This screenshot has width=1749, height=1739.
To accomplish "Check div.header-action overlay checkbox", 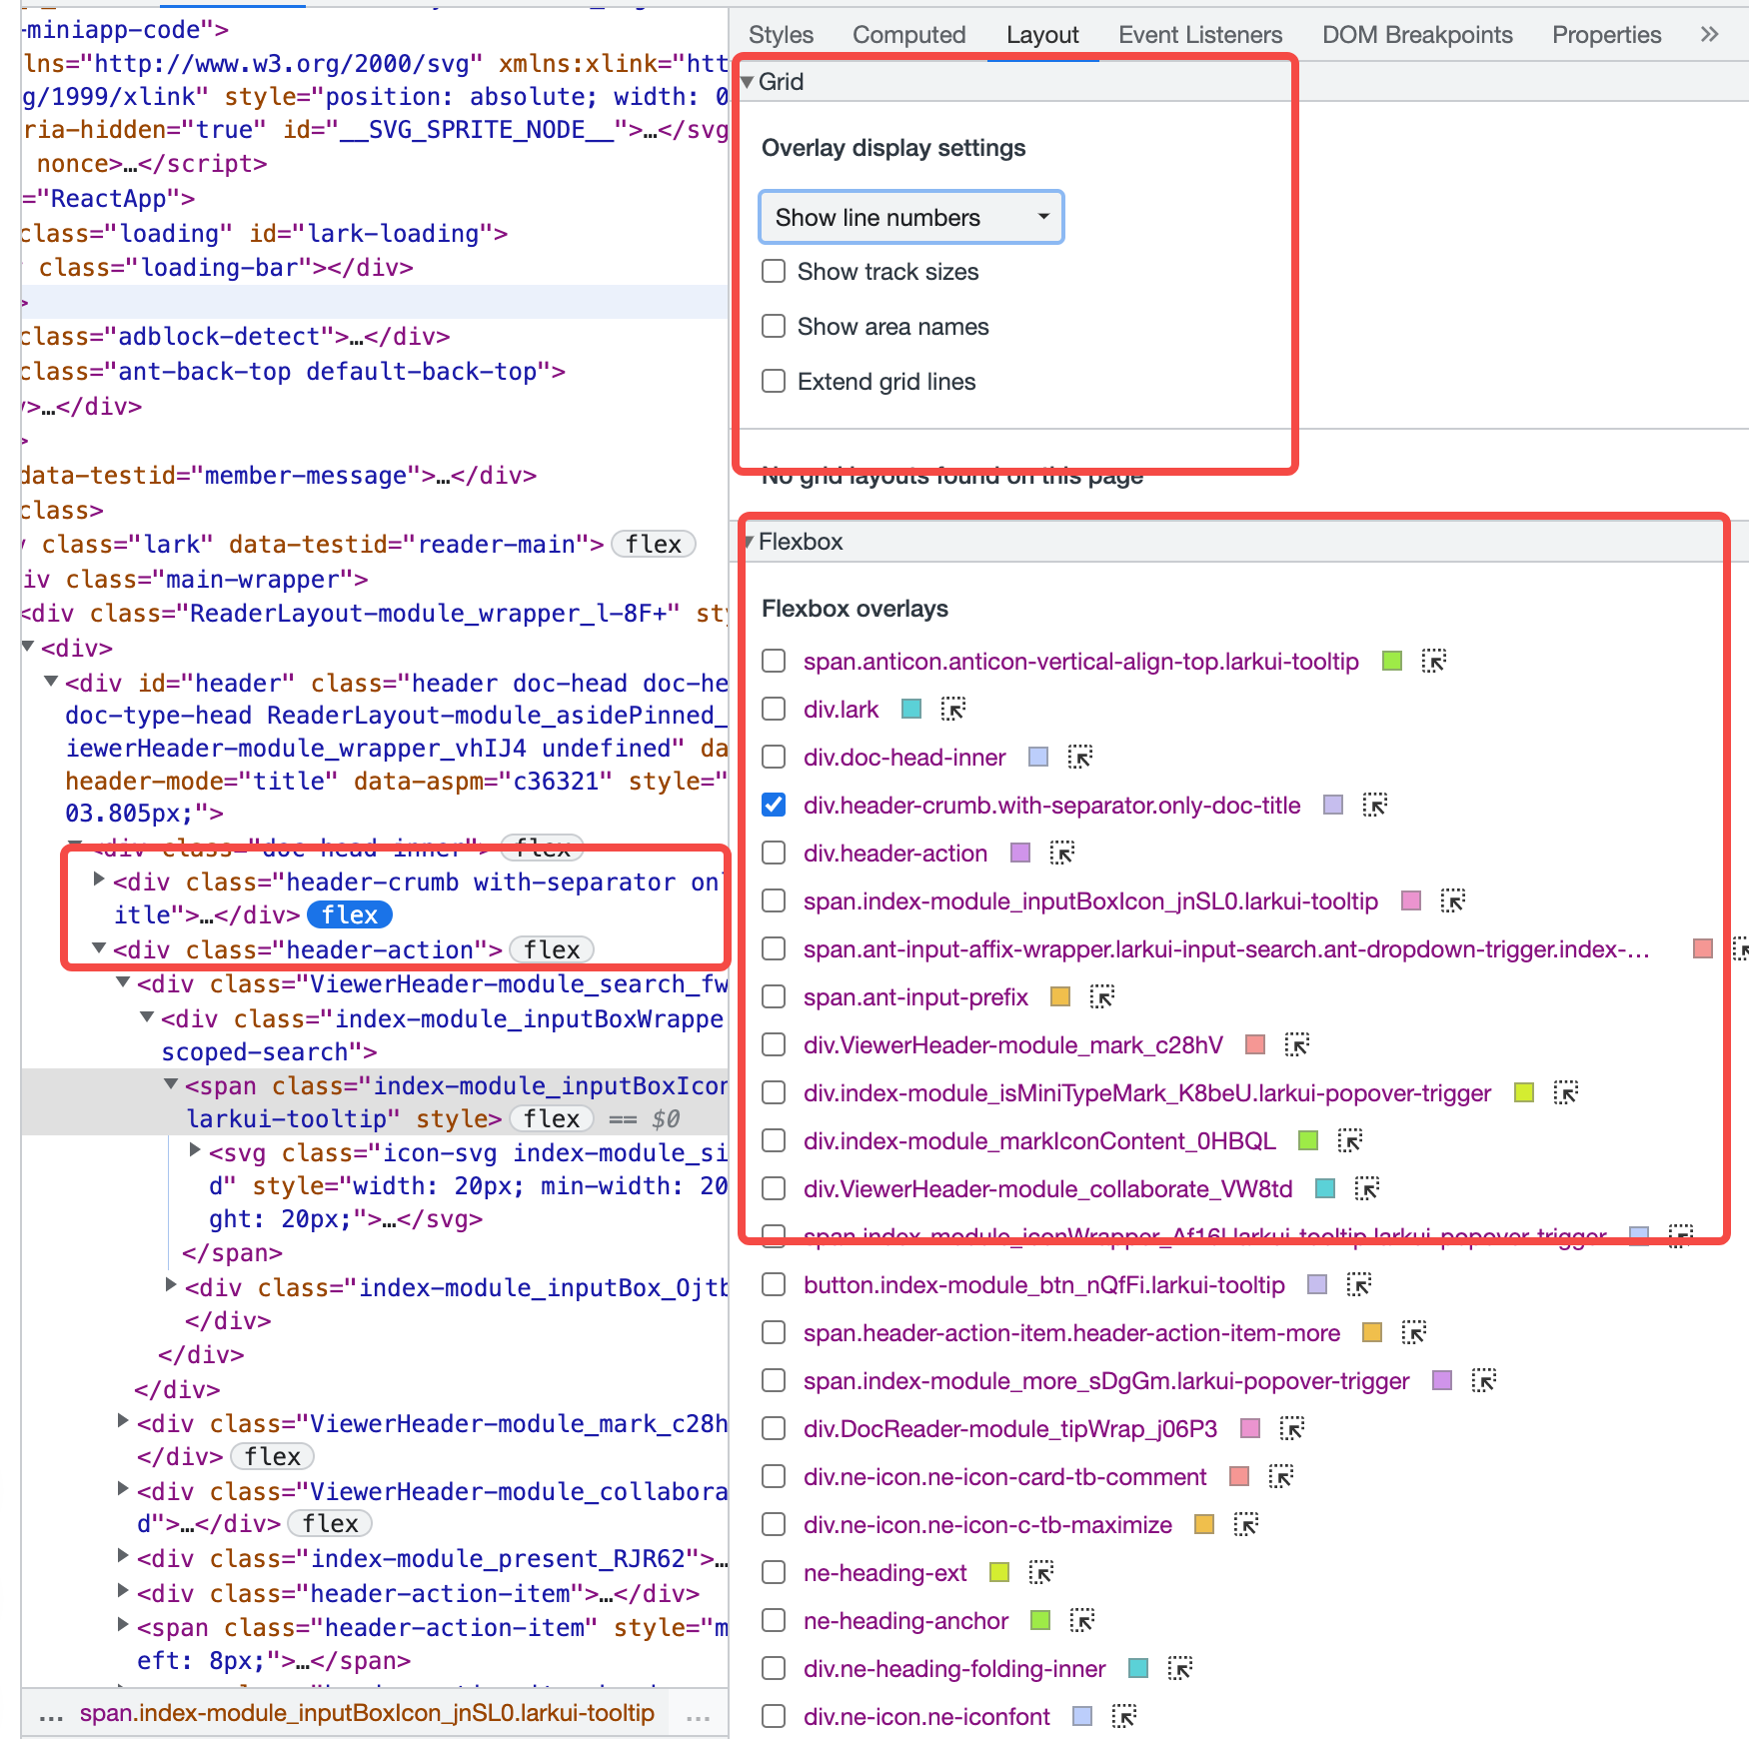I will (x=774, y=854).
